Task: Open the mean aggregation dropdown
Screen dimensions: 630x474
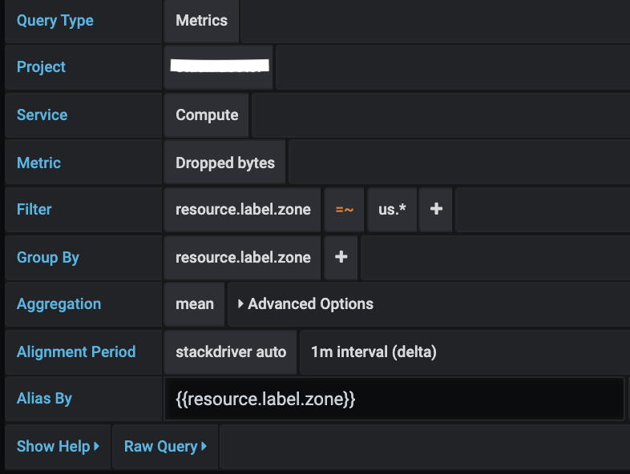Action: coord(195,304)
